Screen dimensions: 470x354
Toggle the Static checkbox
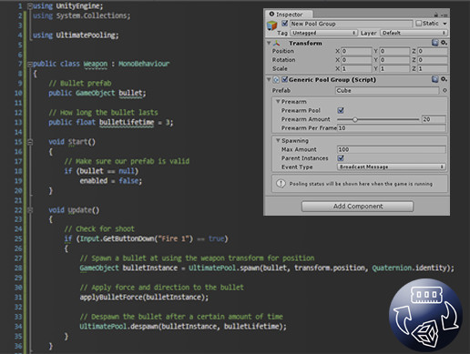[419, 24]
